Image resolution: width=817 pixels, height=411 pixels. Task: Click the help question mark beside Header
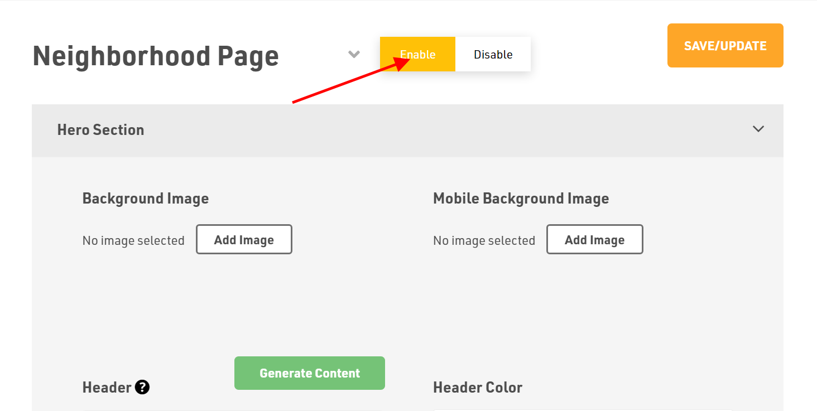(142, 387)
